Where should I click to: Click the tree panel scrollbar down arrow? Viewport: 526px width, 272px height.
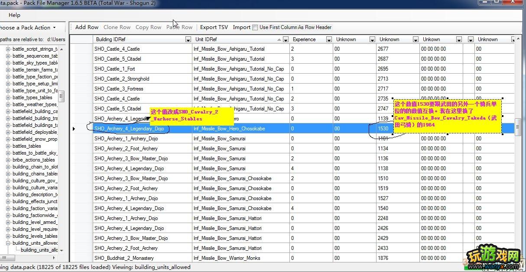click(62, 250)
